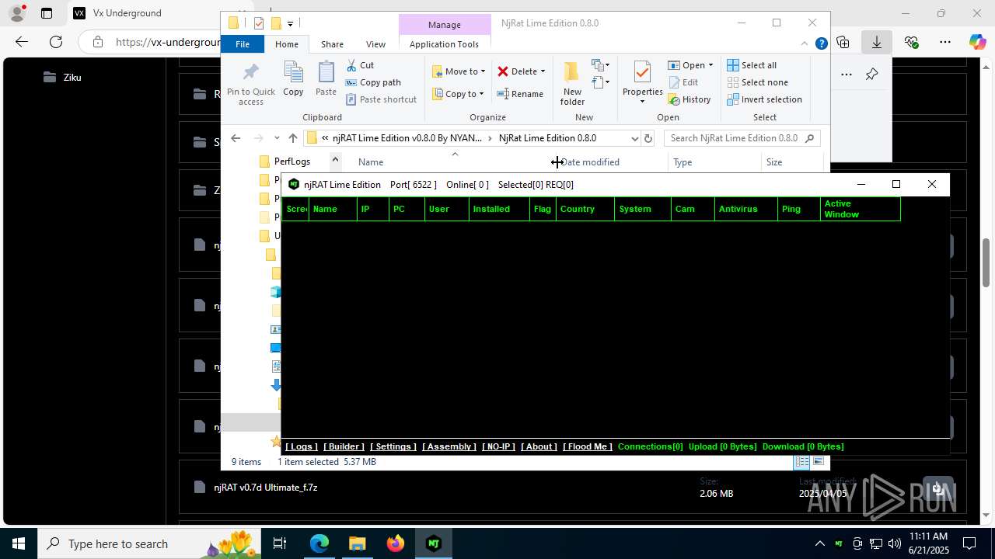Switch to large icons view in Explorer
The image size is (995, 559).
(x=818, y=462)
